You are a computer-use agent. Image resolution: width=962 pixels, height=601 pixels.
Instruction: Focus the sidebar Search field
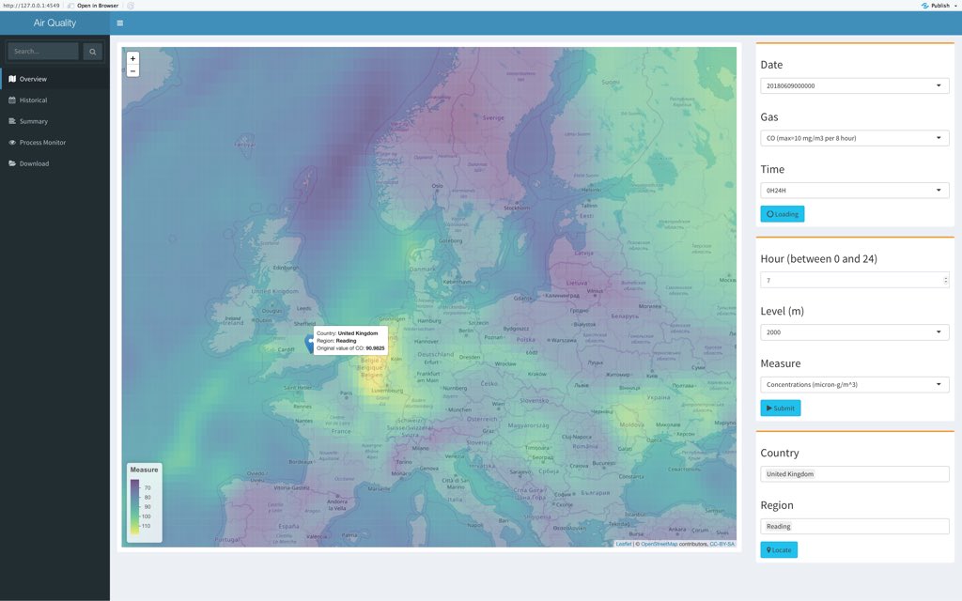(43, 52)
